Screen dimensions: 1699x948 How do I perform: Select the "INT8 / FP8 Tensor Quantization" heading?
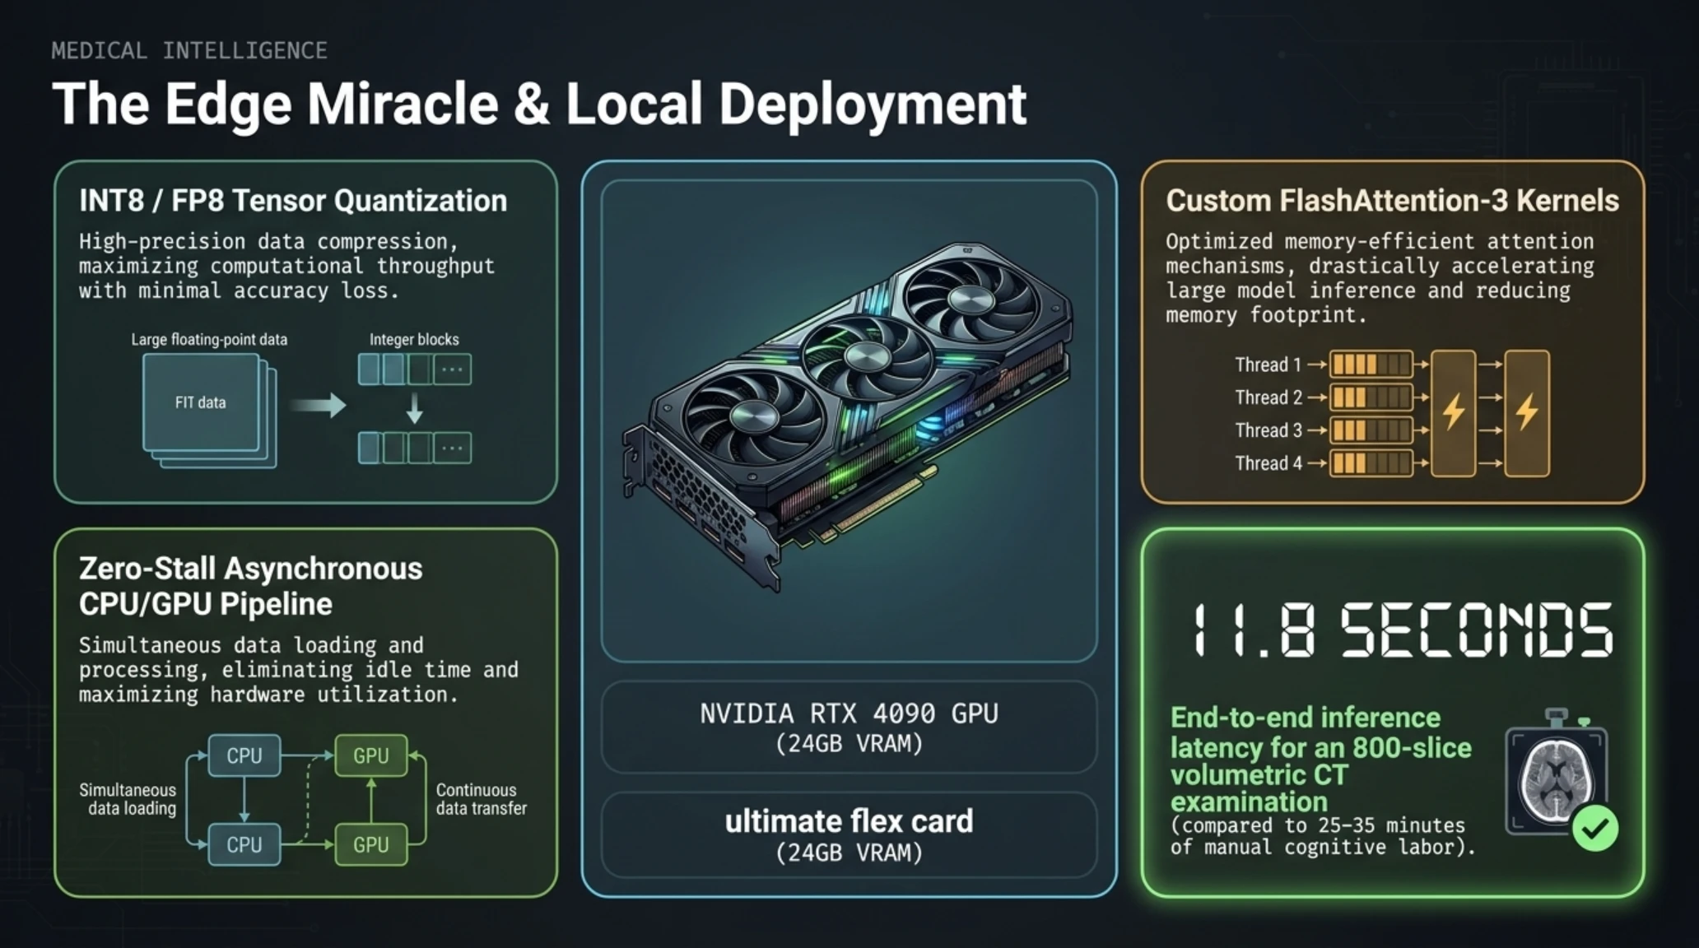point(293,201)
